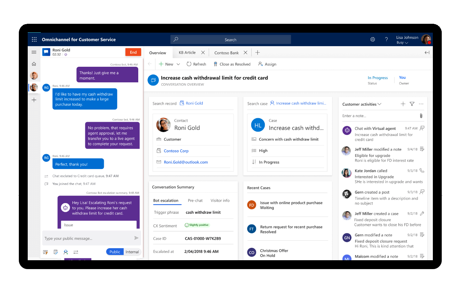Open the app launcher waffle icon
Screen dimensions: 462x284
pos(34,39)
